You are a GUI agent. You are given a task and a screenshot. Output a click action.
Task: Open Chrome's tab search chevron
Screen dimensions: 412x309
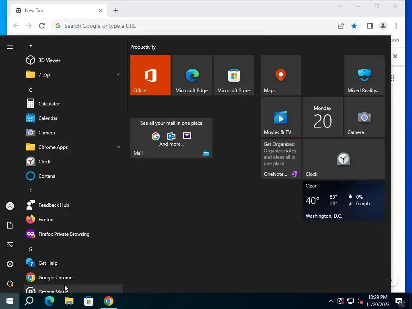point(340,6)
